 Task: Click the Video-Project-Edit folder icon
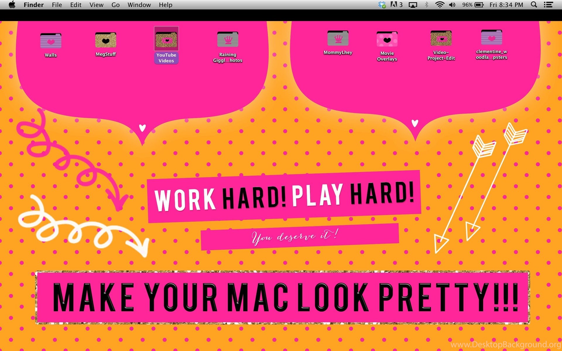tap(441, 38)
